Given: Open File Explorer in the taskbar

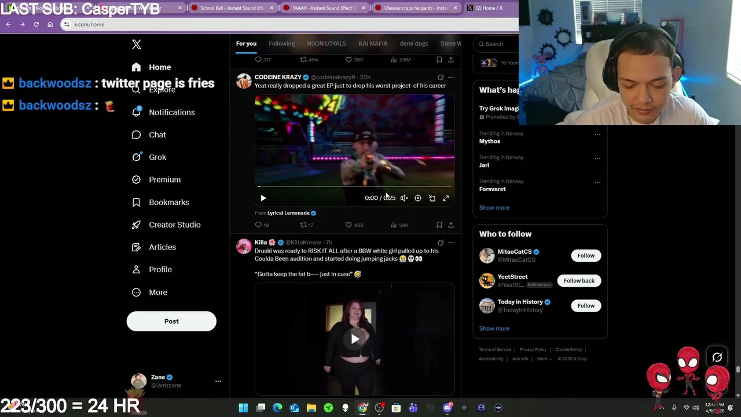Looking at the screenshot, I should pyautogui.click(x=311, y=408).
